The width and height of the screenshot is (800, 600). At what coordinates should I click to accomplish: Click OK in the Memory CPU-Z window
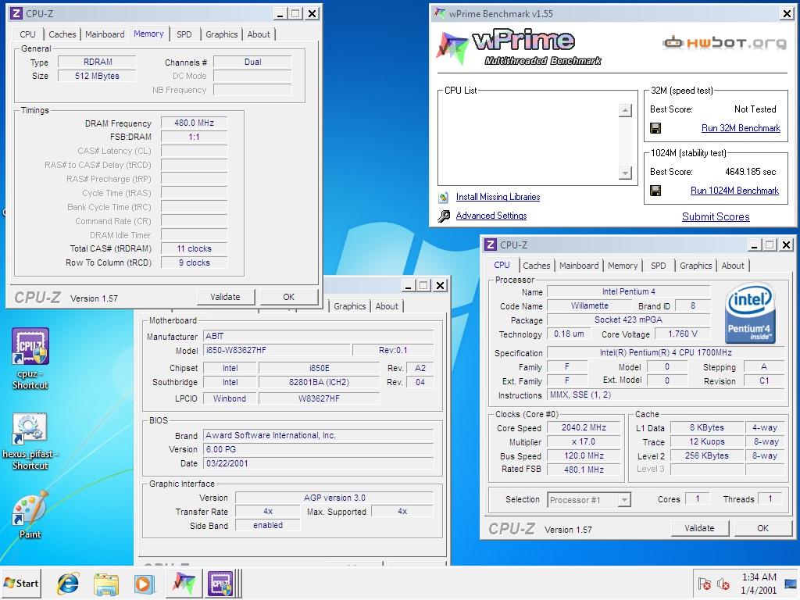[289, 297]
